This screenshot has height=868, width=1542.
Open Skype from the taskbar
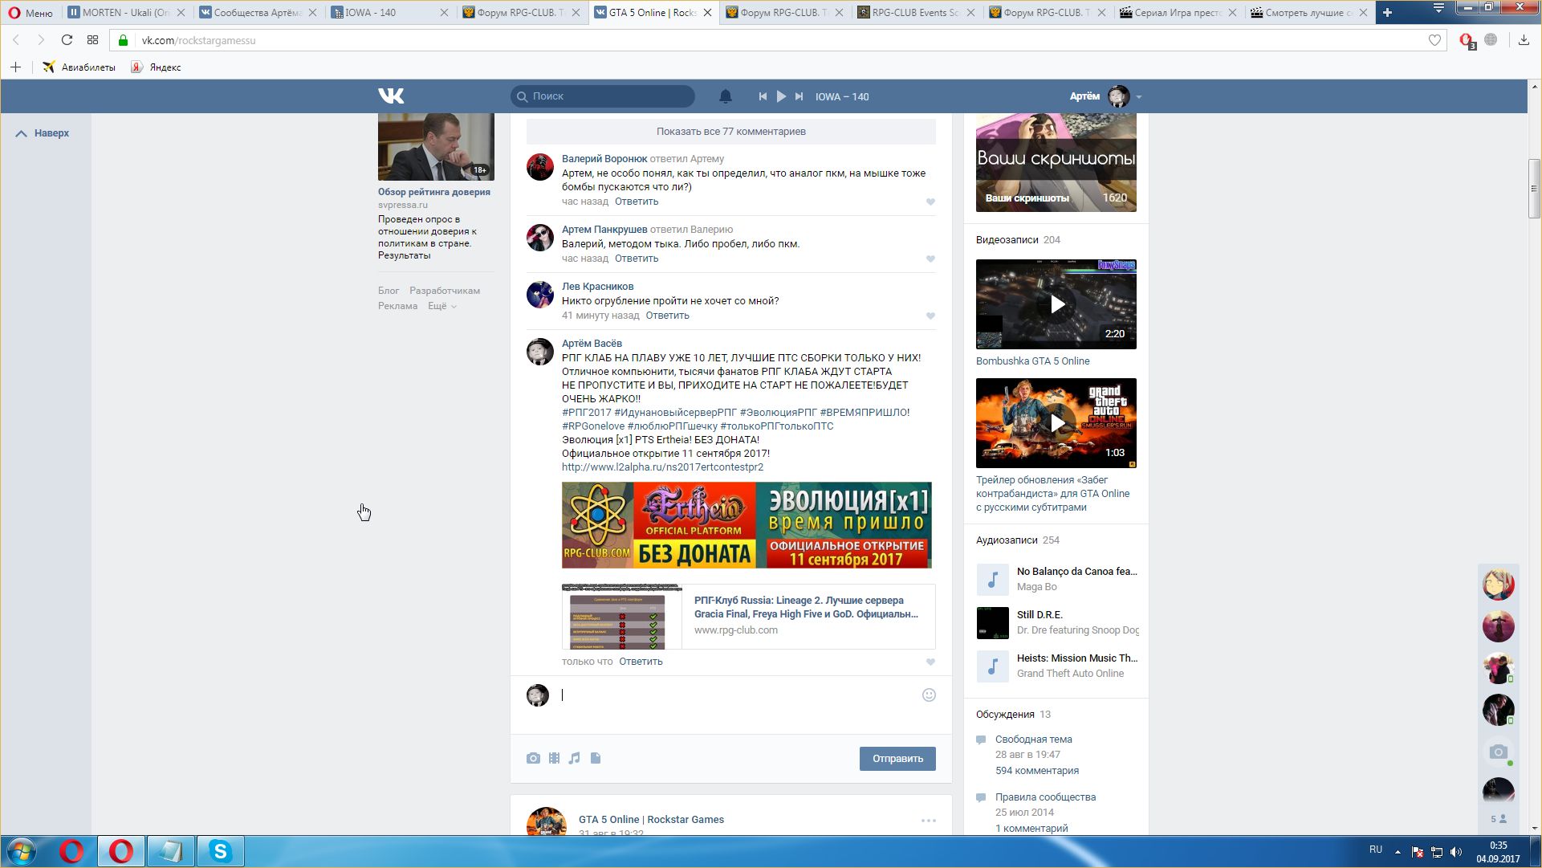pos(220,851)
